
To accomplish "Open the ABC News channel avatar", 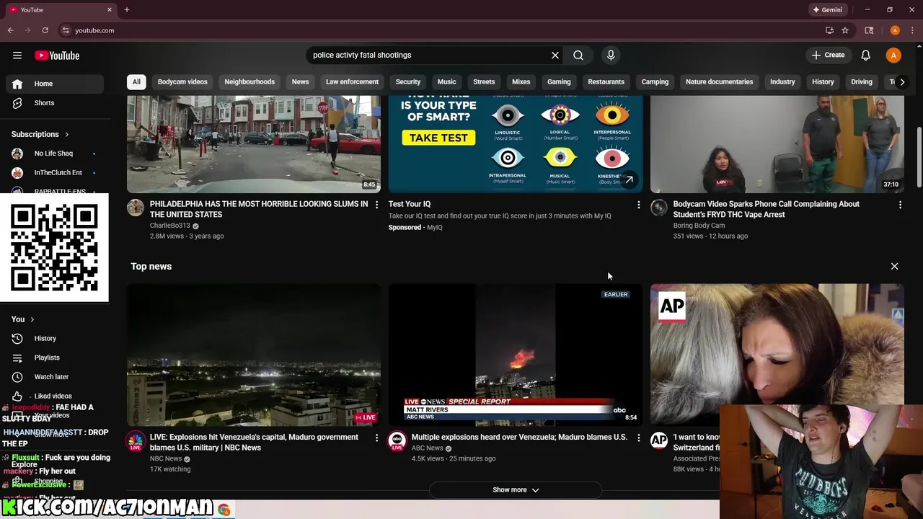I will pos(397,441).
